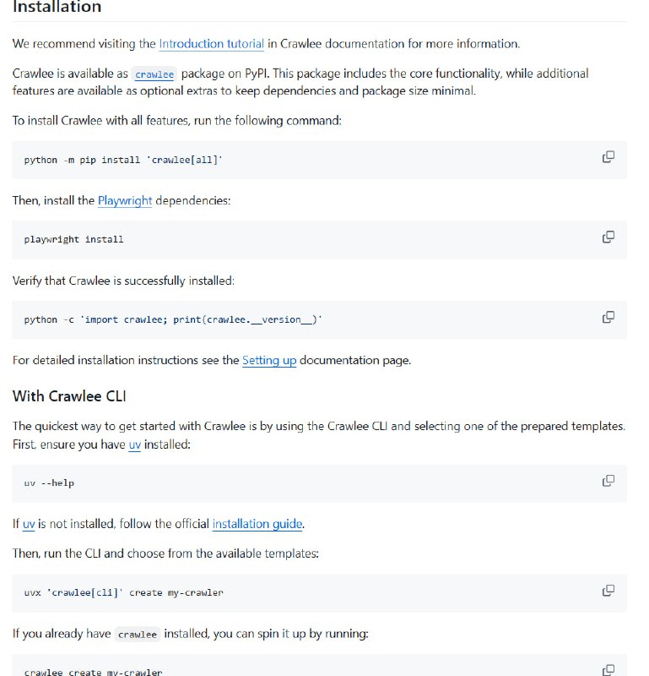Copy the playwright install command
The height and width of the screenshot is (676, 649).
tap(607, 237)
